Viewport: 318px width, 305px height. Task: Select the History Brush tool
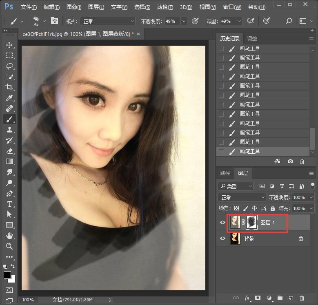coord(9,140)
